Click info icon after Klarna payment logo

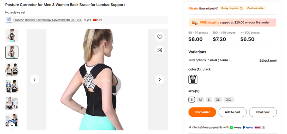coord(263,128)
